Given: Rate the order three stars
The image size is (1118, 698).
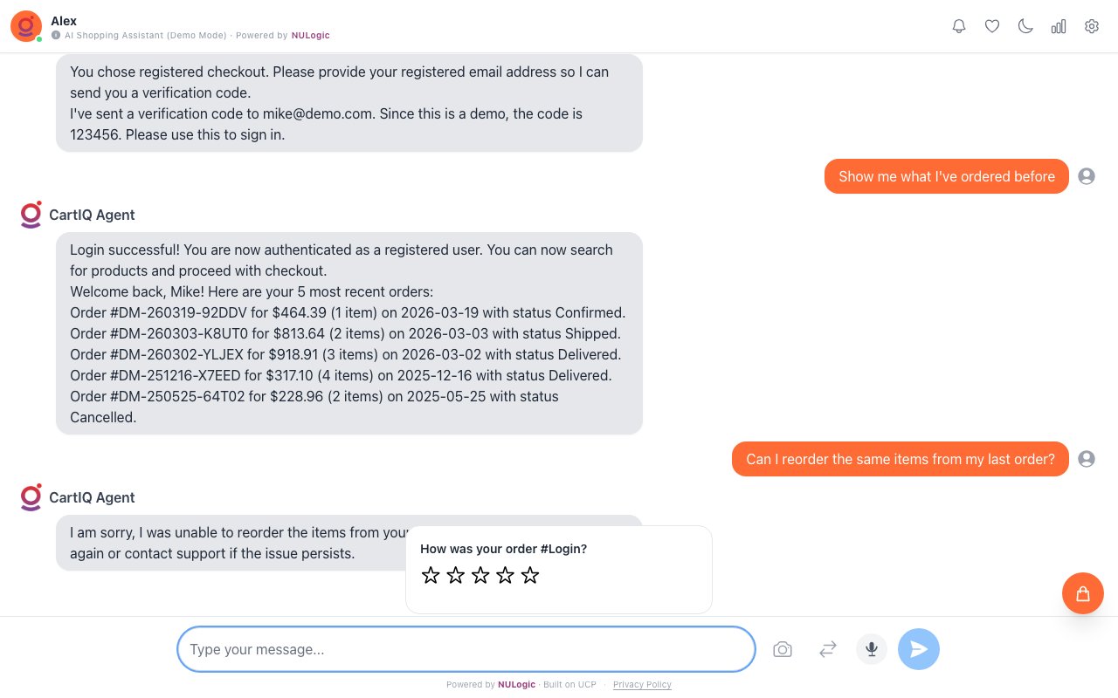Looking at the screenshot, I should pyautogui.click(x=480, y=575).
